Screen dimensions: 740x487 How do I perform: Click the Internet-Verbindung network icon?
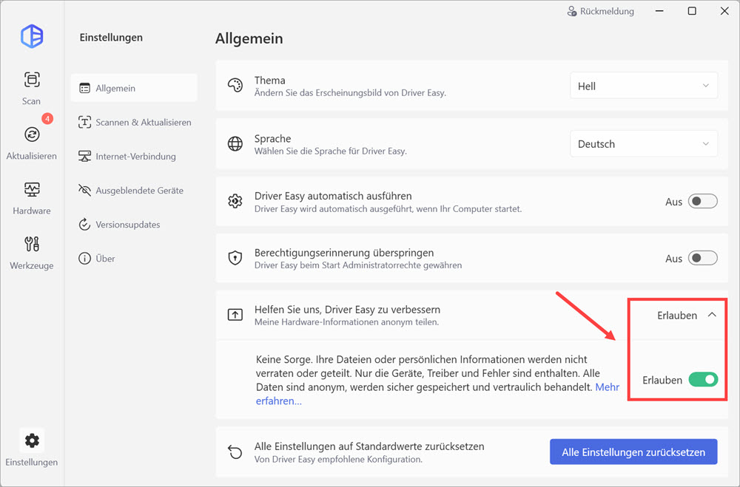84,156
